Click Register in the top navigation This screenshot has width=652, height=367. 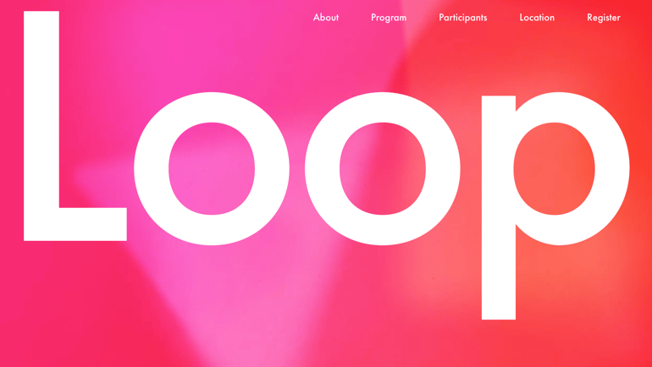pyautogui.click(x=604, y=18)
